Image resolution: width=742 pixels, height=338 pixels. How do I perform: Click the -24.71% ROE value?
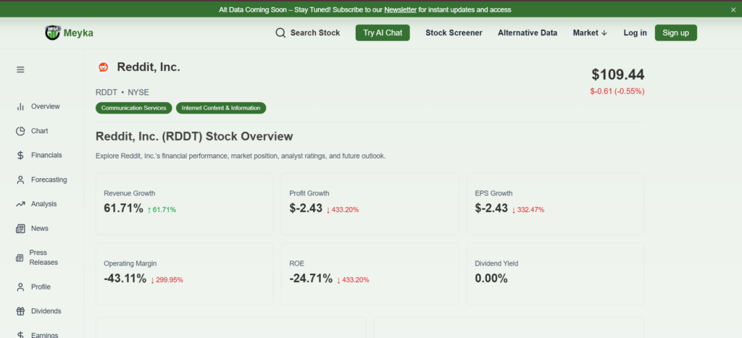pos(311,279)
